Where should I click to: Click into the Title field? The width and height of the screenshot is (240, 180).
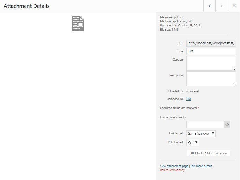(211, 51)
